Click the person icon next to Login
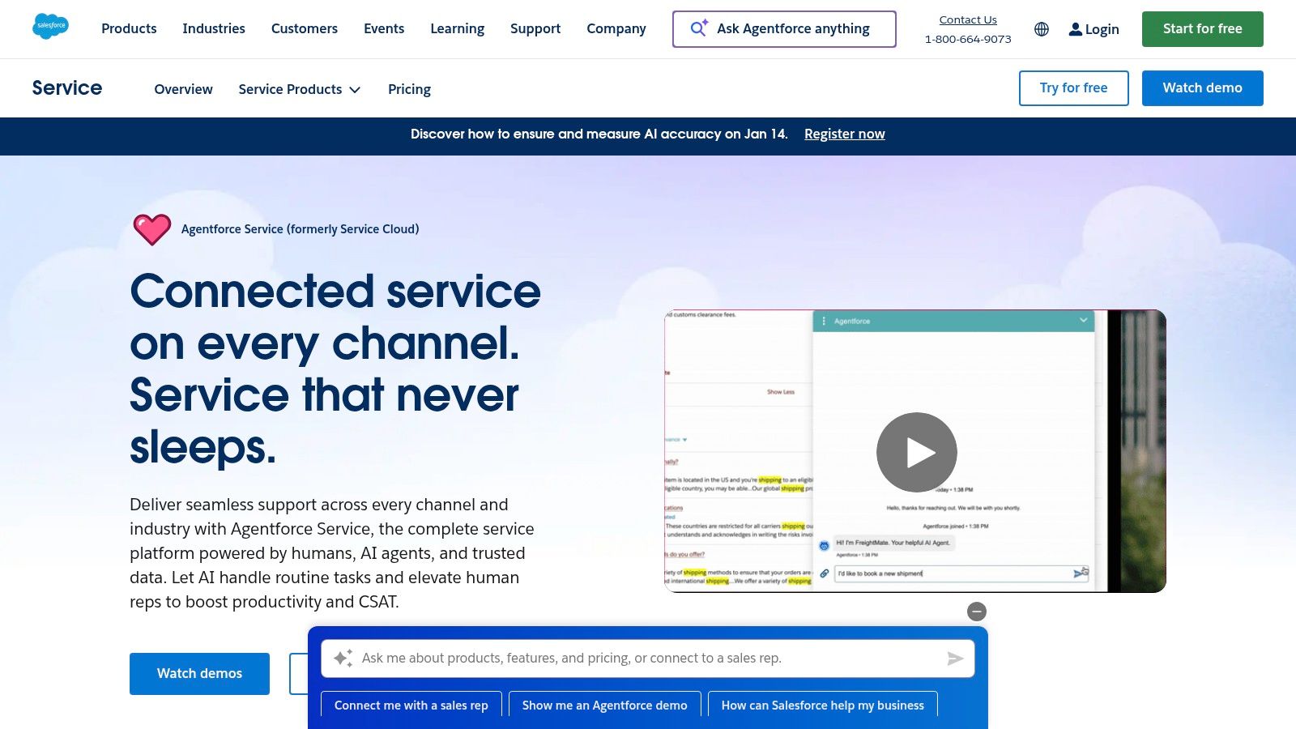 tap(1075, 29)
